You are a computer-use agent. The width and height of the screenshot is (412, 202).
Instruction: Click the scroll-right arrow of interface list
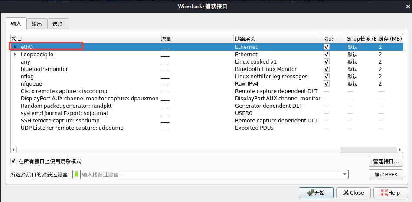(x=402, y=149)
